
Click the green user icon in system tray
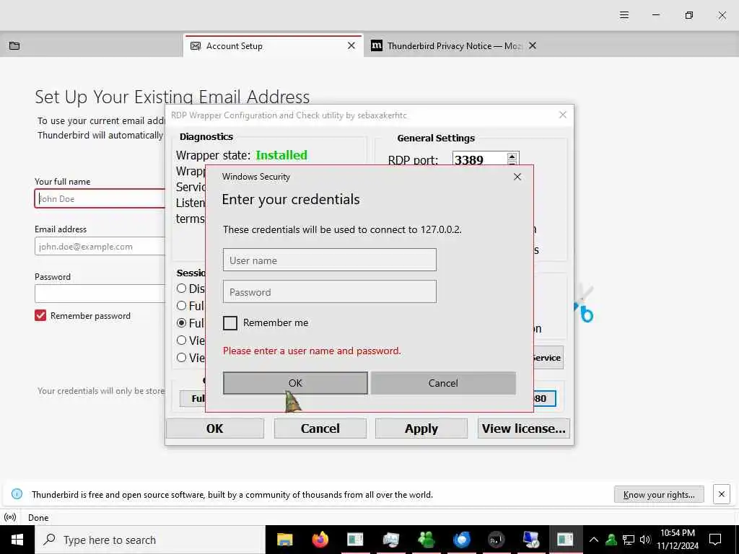pyautogui.click(x=611, y=540)
